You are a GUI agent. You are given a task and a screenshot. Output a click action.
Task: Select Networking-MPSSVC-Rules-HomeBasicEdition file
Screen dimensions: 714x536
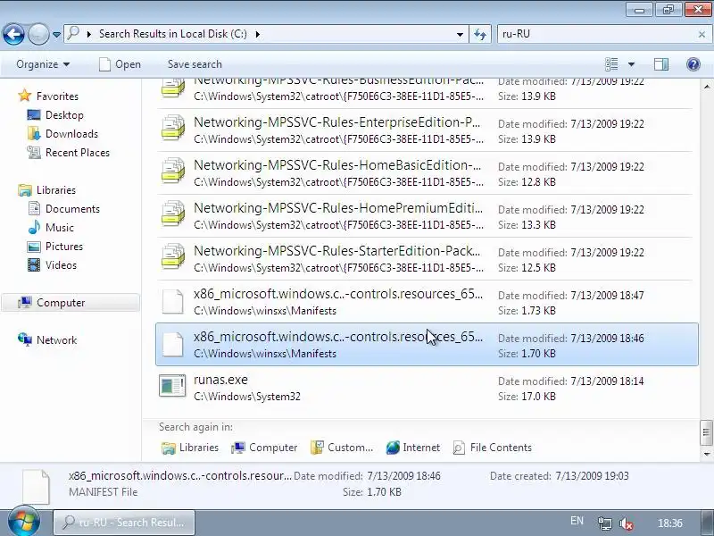(427, 172)
